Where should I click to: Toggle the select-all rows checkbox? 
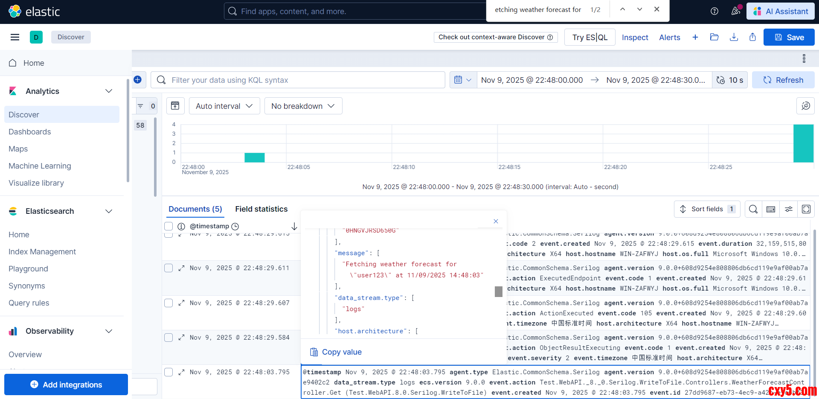pos(168,226)
